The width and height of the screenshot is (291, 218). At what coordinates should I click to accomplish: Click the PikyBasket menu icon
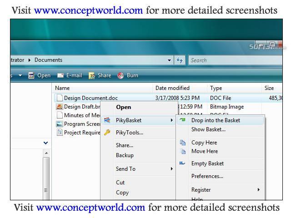click(107, 120)
